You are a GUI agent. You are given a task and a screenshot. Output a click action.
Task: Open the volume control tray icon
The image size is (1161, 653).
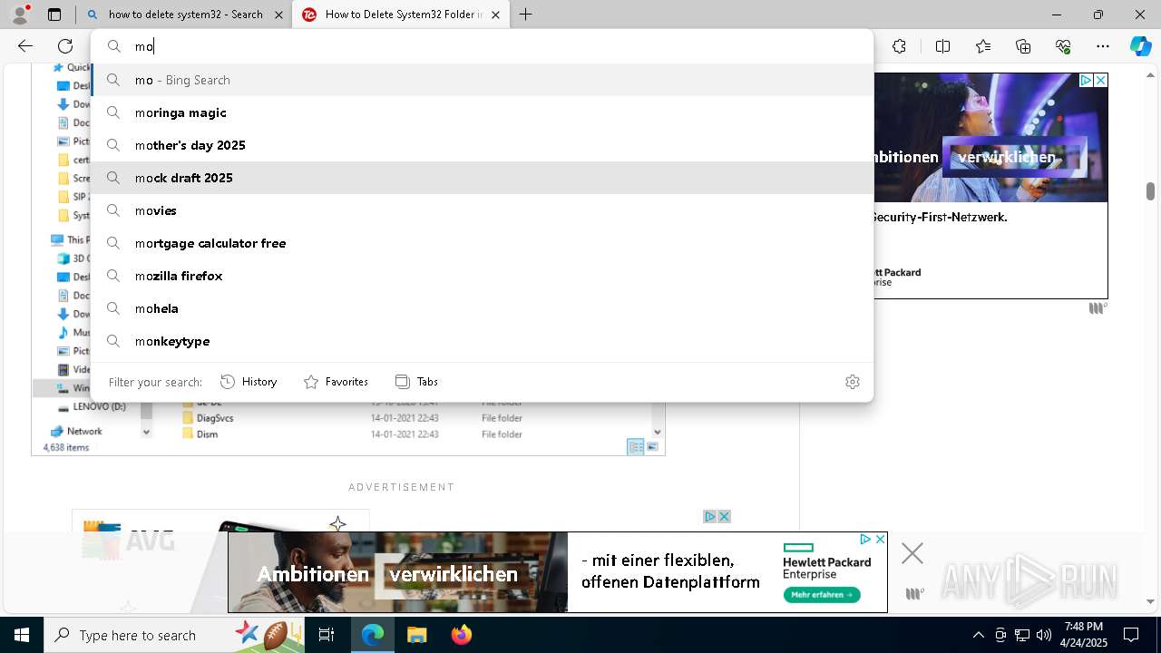pyautogui.click(x=1043, y=635)
